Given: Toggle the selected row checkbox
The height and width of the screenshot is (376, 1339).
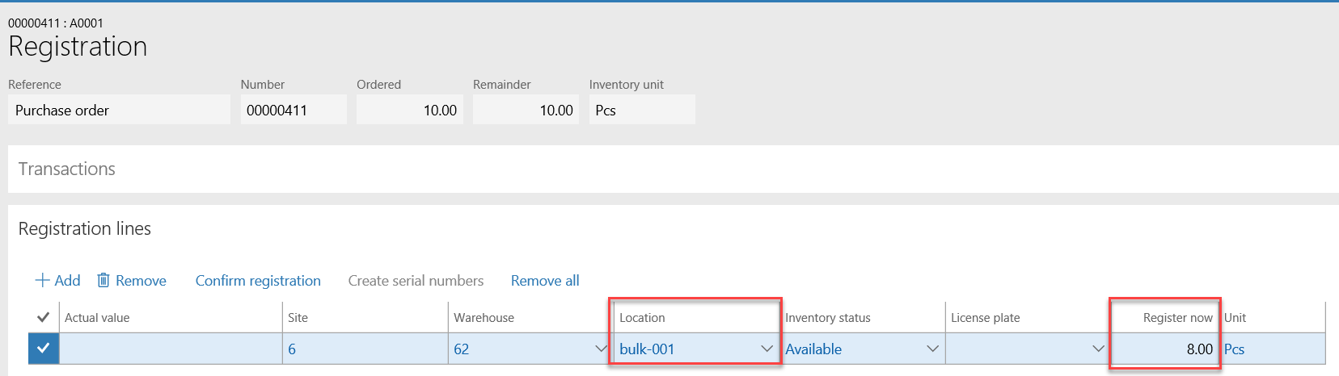Looking at the screenshot, I should 44,349.
